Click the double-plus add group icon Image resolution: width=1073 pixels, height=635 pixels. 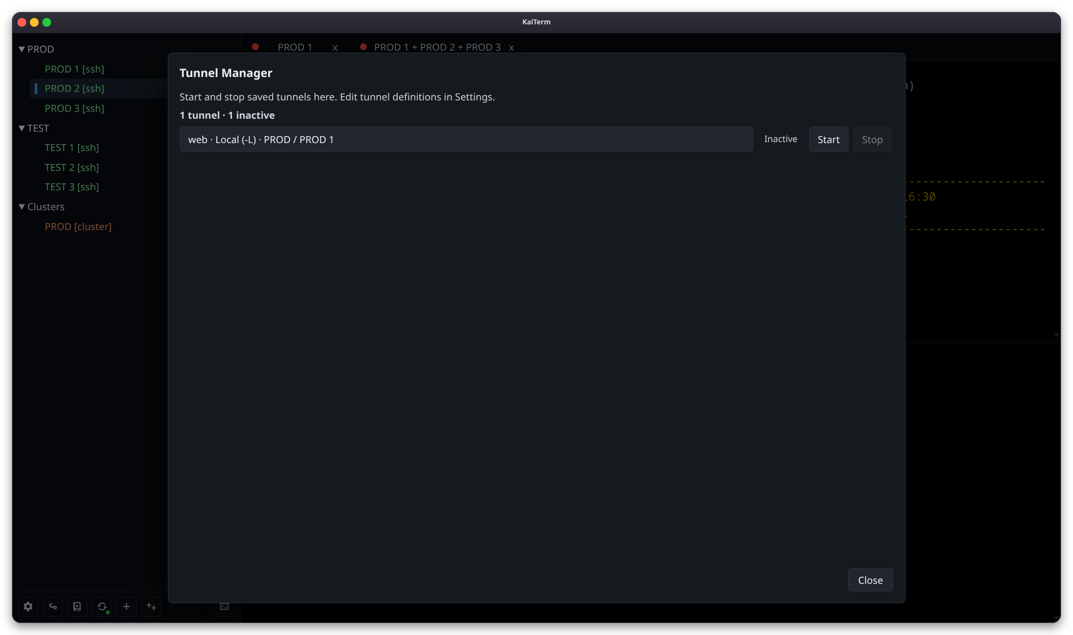151,606
